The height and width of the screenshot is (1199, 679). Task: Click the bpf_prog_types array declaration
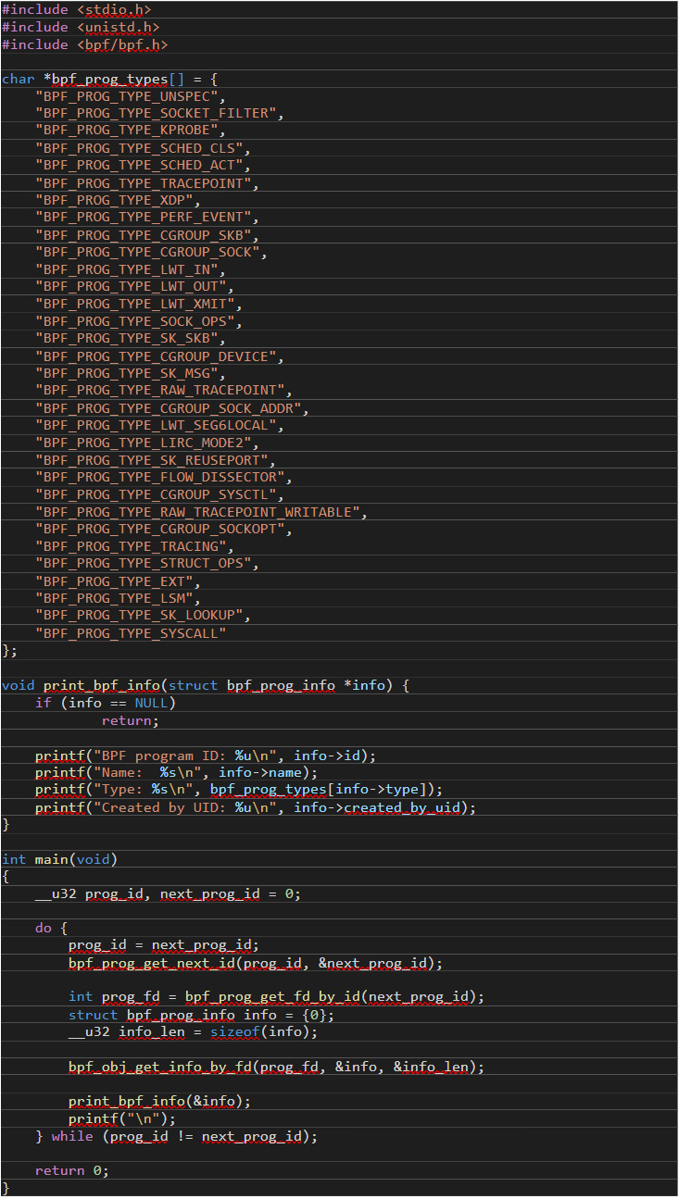(110, 79)
